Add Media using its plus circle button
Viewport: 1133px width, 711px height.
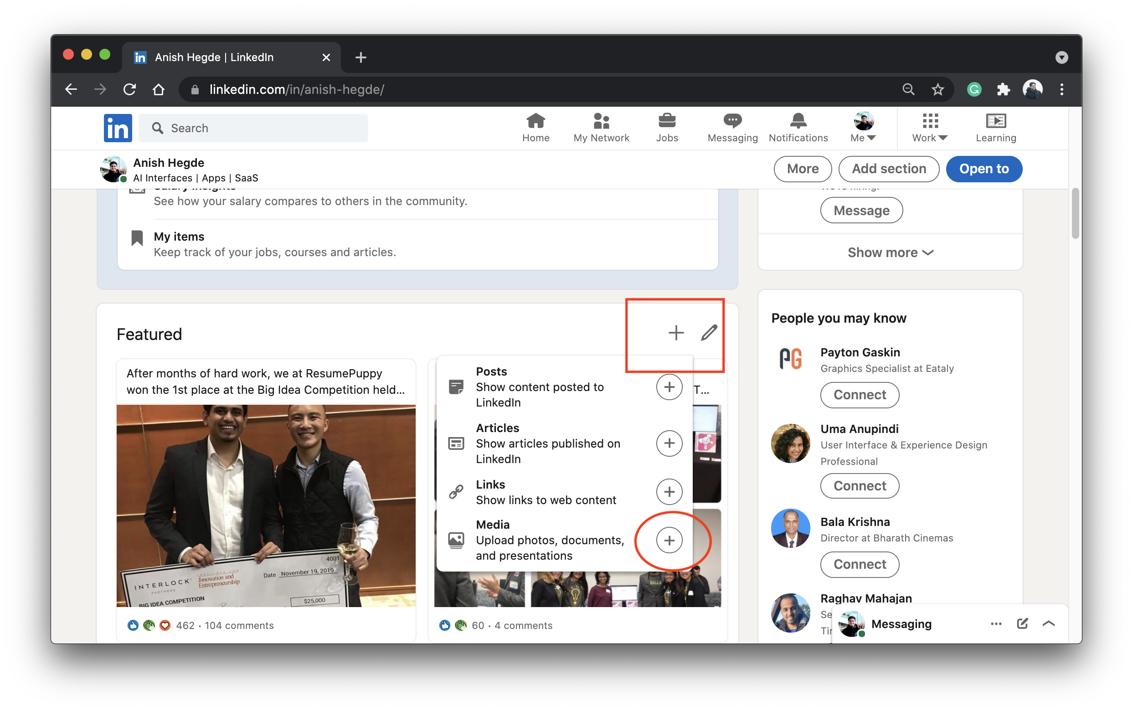click(x=669, y=540)
